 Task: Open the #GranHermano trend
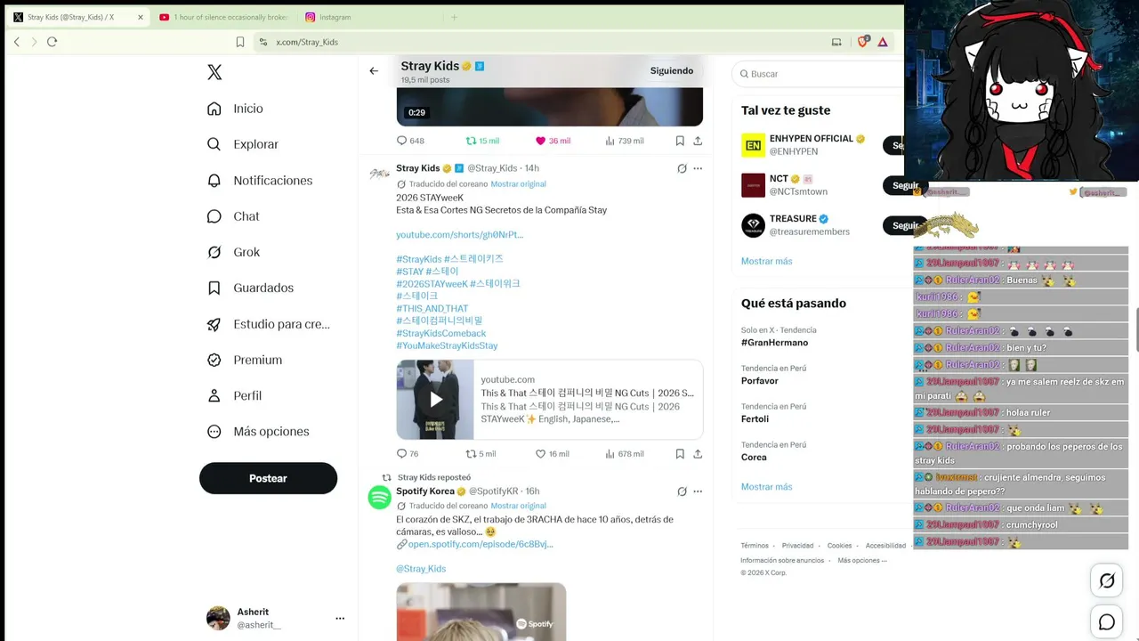click(x=774, y=343)
